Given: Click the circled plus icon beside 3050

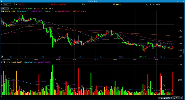Looking at the screenshot, I should 2,4.
